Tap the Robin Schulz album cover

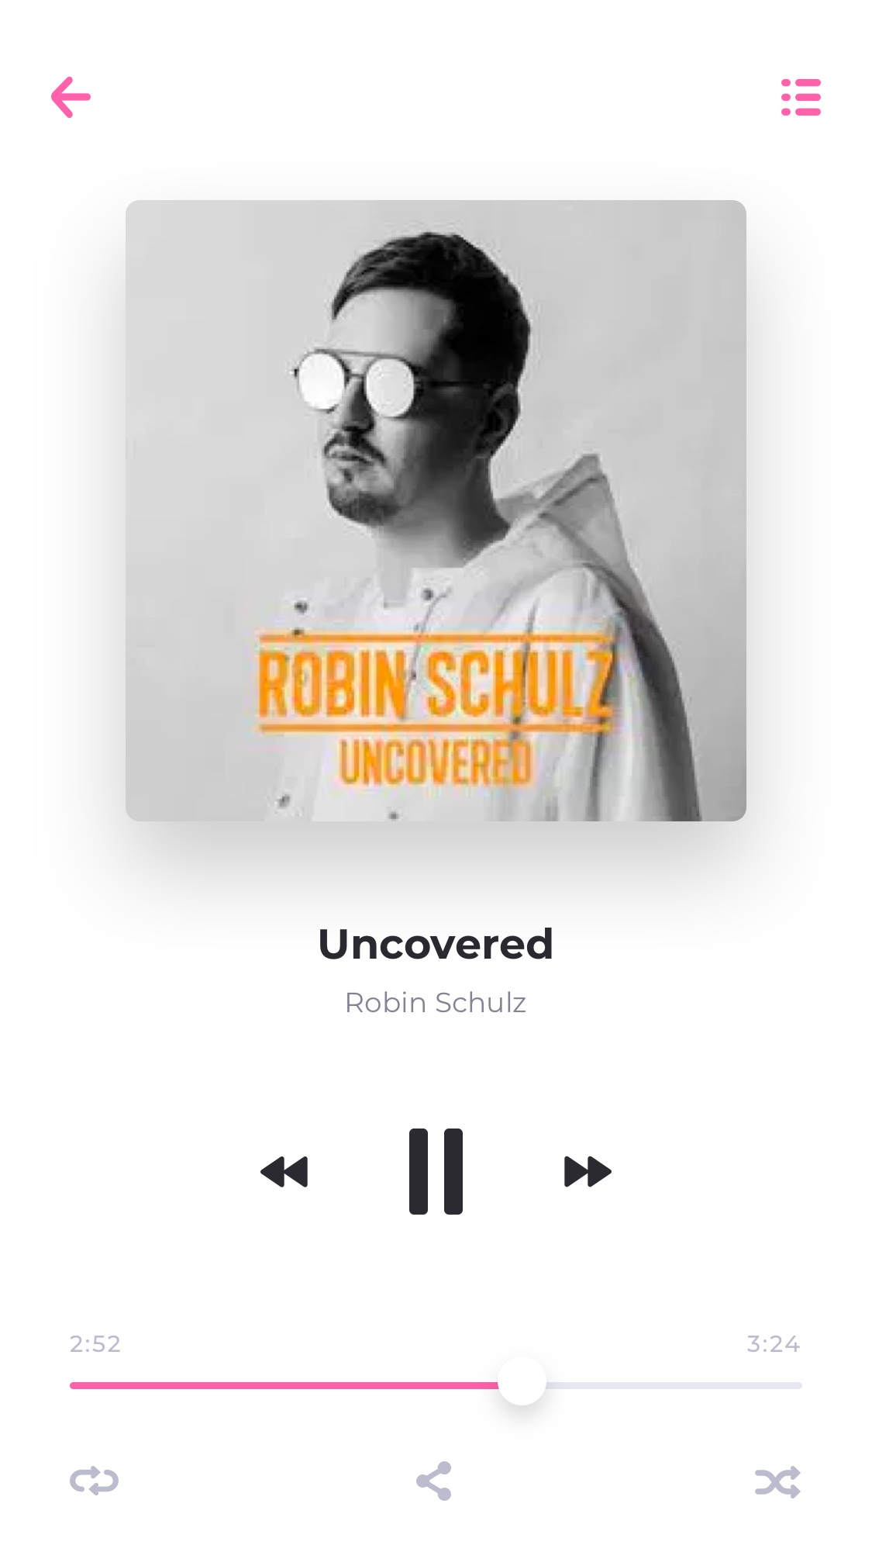436,510
